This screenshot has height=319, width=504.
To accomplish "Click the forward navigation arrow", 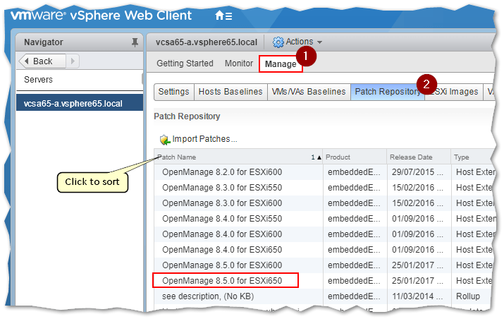I will point(73,61).
